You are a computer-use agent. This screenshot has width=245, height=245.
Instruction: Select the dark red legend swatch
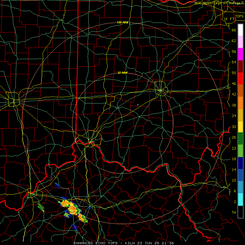pyautogui.click(x=240, y=66)
